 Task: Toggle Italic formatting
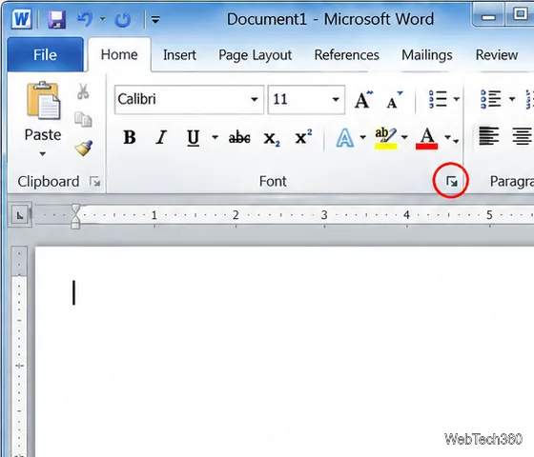pos(161,138)
